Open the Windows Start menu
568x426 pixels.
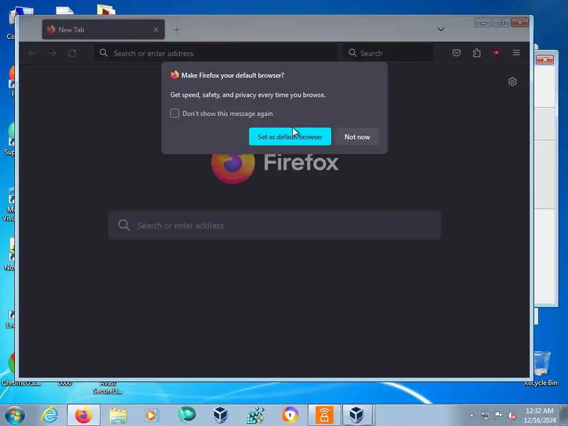click(15, 415)
